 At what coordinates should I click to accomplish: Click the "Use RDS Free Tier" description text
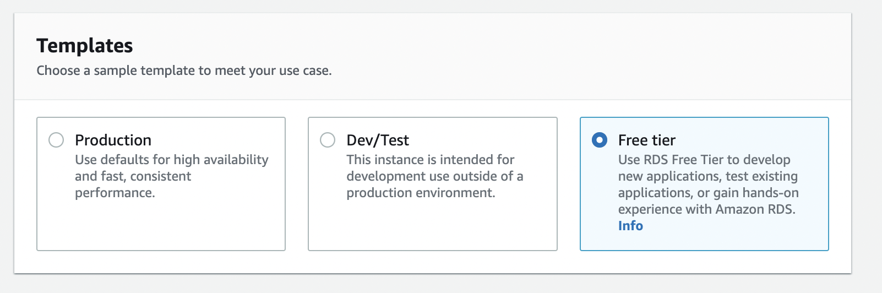(704, 160)
